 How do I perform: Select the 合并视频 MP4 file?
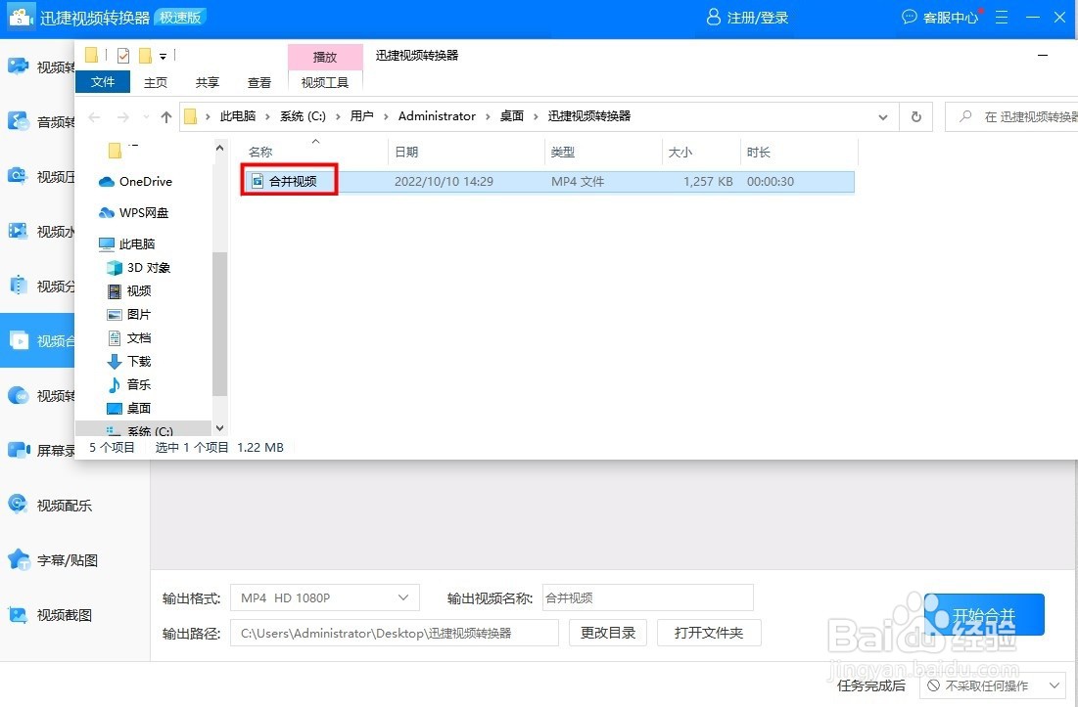coord(548,181)
